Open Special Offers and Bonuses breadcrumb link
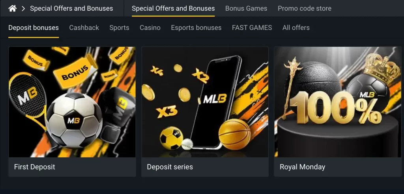This screenshot has width=404, height=194. click(x=71, y=9)
